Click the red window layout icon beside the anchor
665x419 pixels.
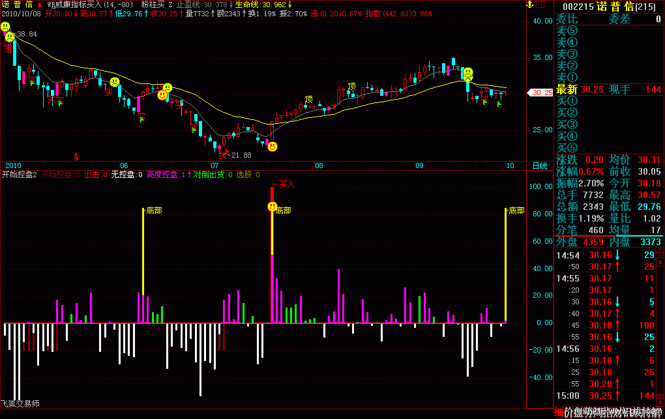(540, 5)
